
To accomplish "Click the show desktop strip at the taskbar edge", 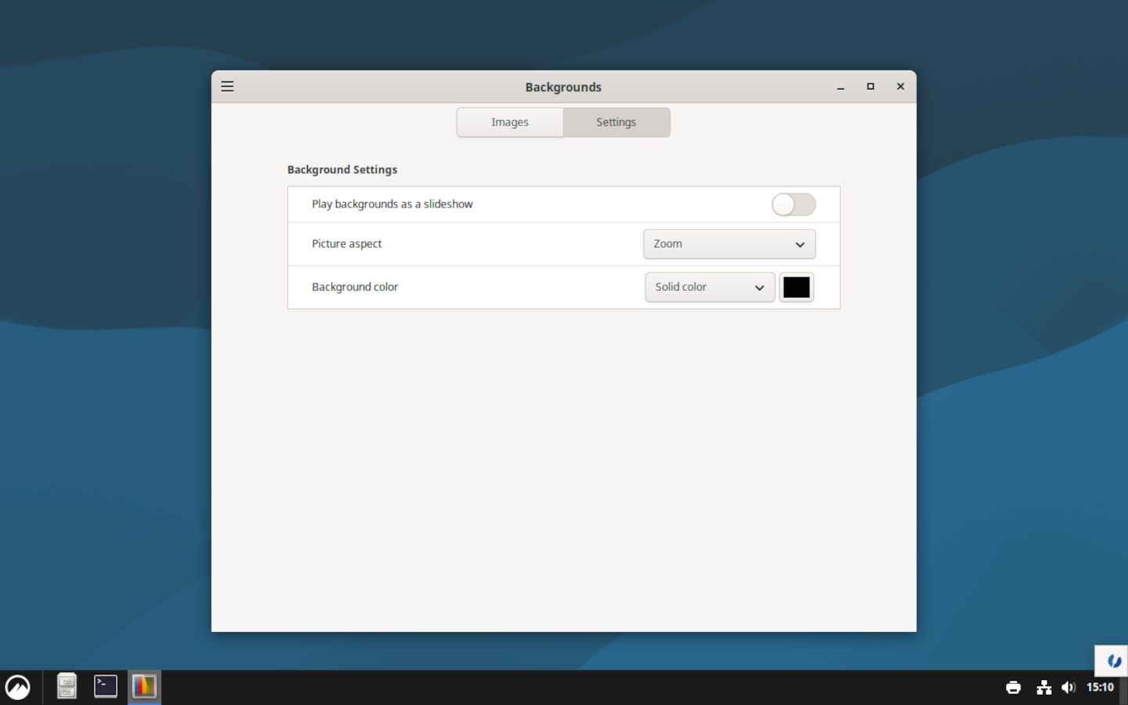I will click(x=1123, y=688).
